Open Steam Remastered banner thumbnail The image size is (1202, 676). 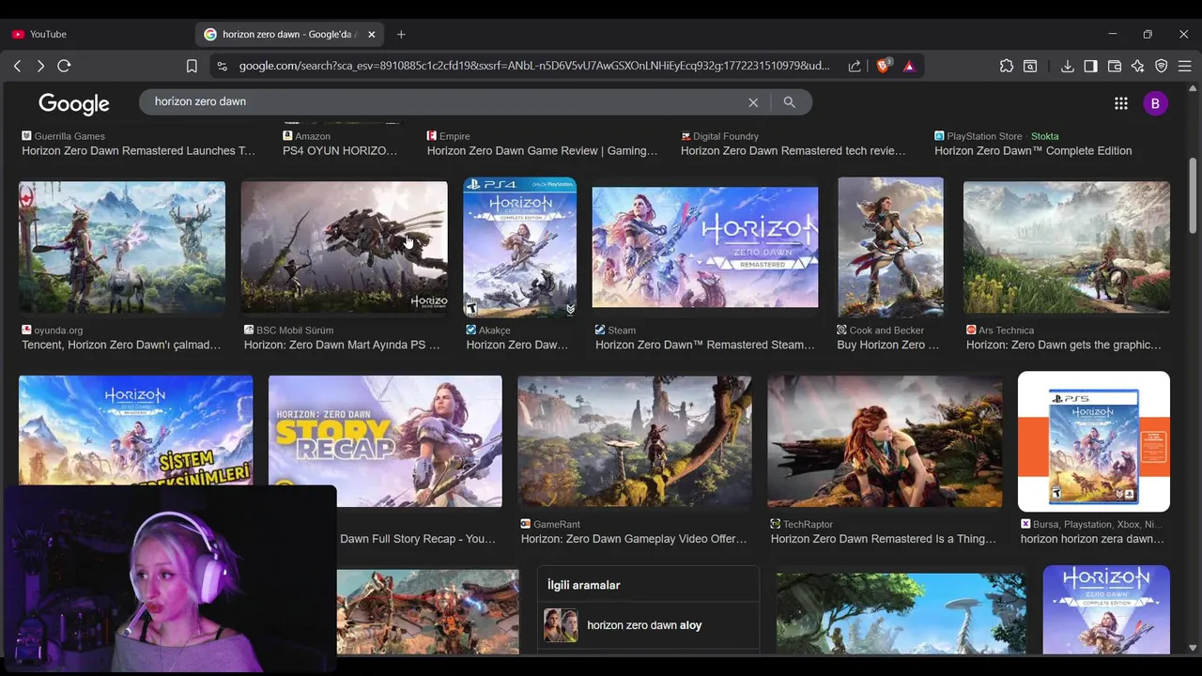point(705,247)
